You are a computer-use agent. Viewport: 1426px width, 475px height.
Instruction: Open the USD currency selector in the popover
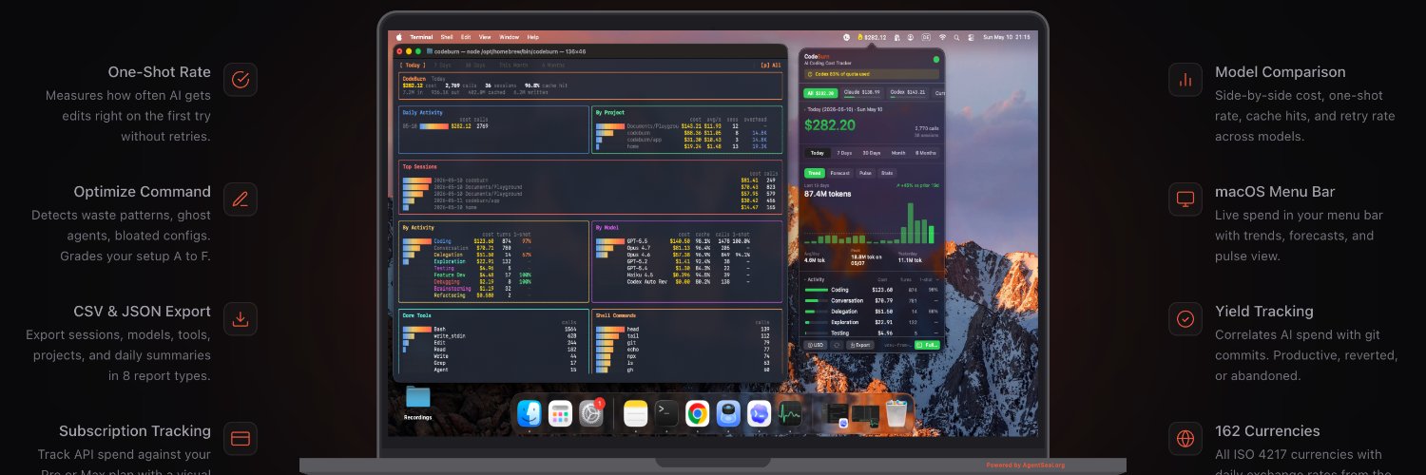[x=815, y=345]
